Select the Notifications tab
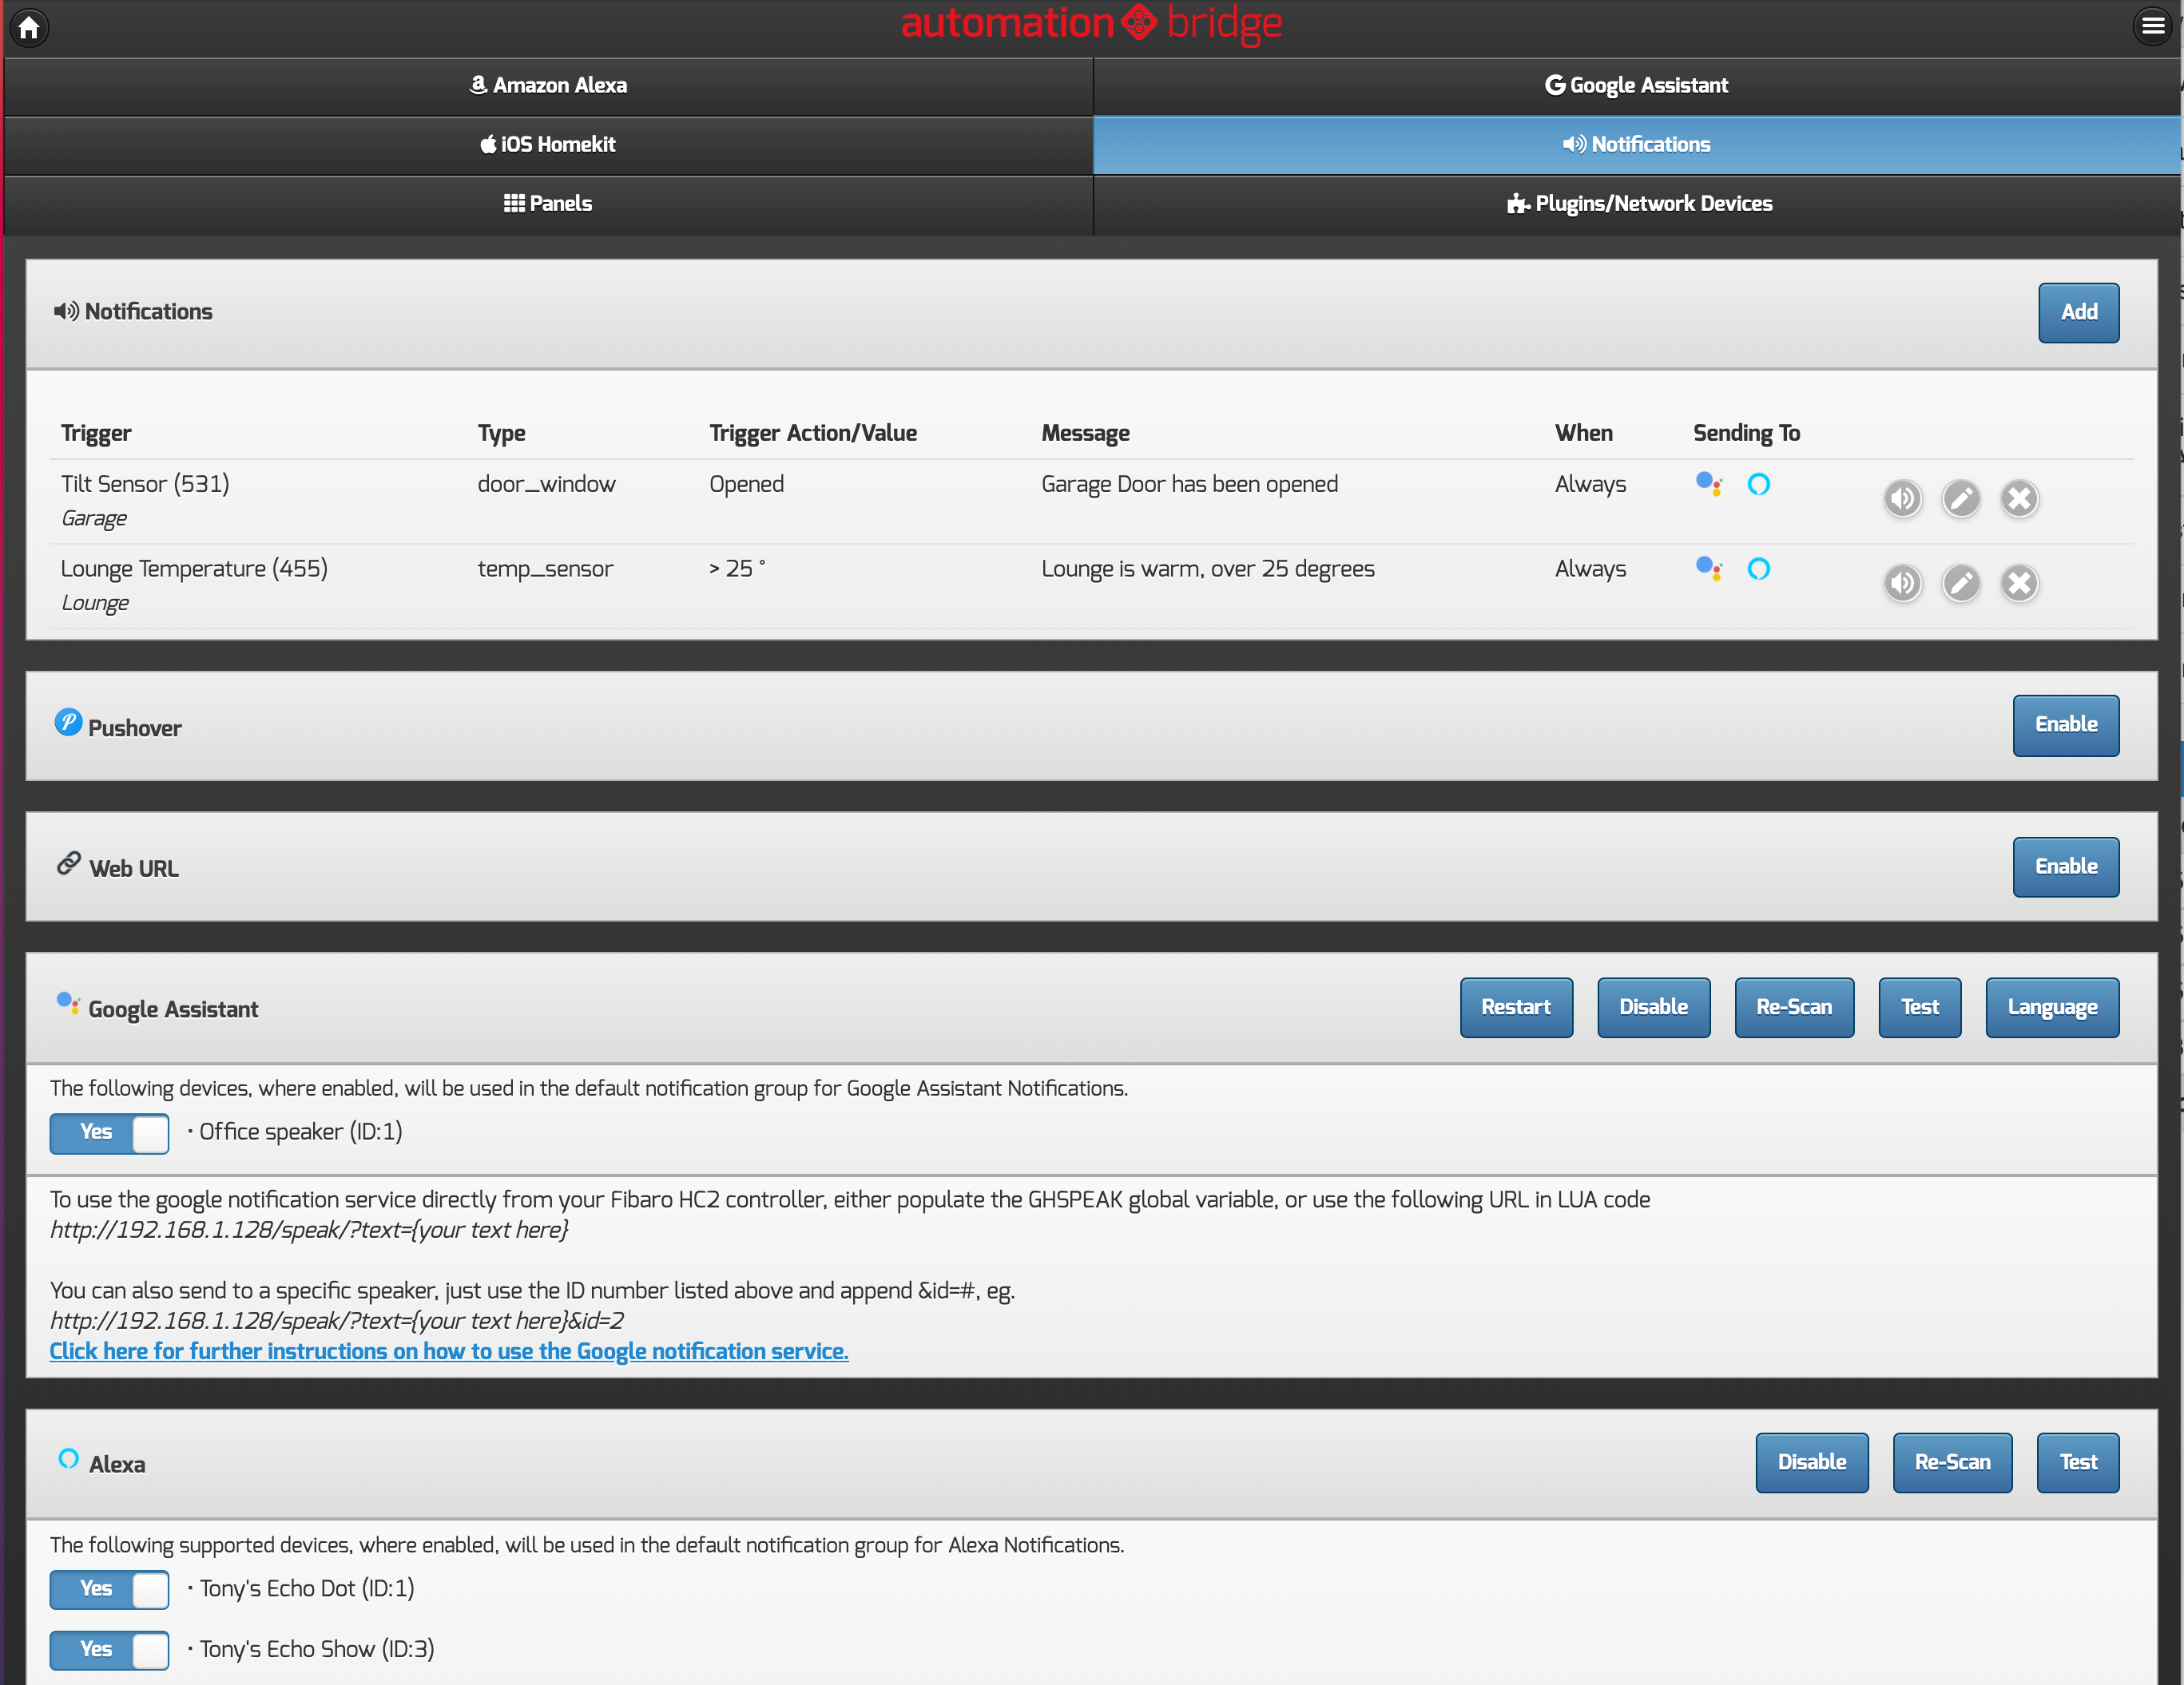 click(1636, 145)
